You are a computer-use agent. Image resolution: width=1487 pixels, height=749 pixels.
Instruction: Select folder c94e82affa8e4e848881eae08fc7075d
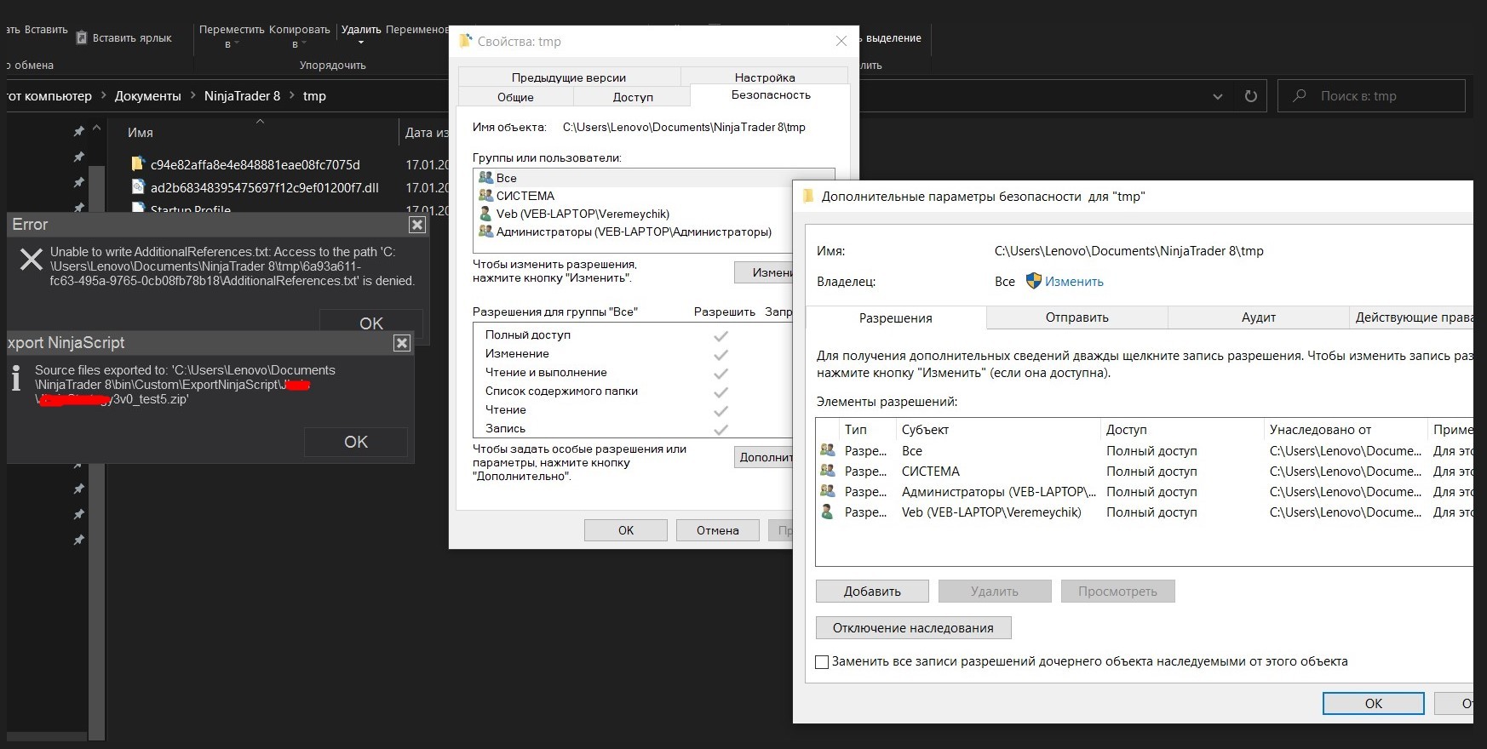click(255, 164)
